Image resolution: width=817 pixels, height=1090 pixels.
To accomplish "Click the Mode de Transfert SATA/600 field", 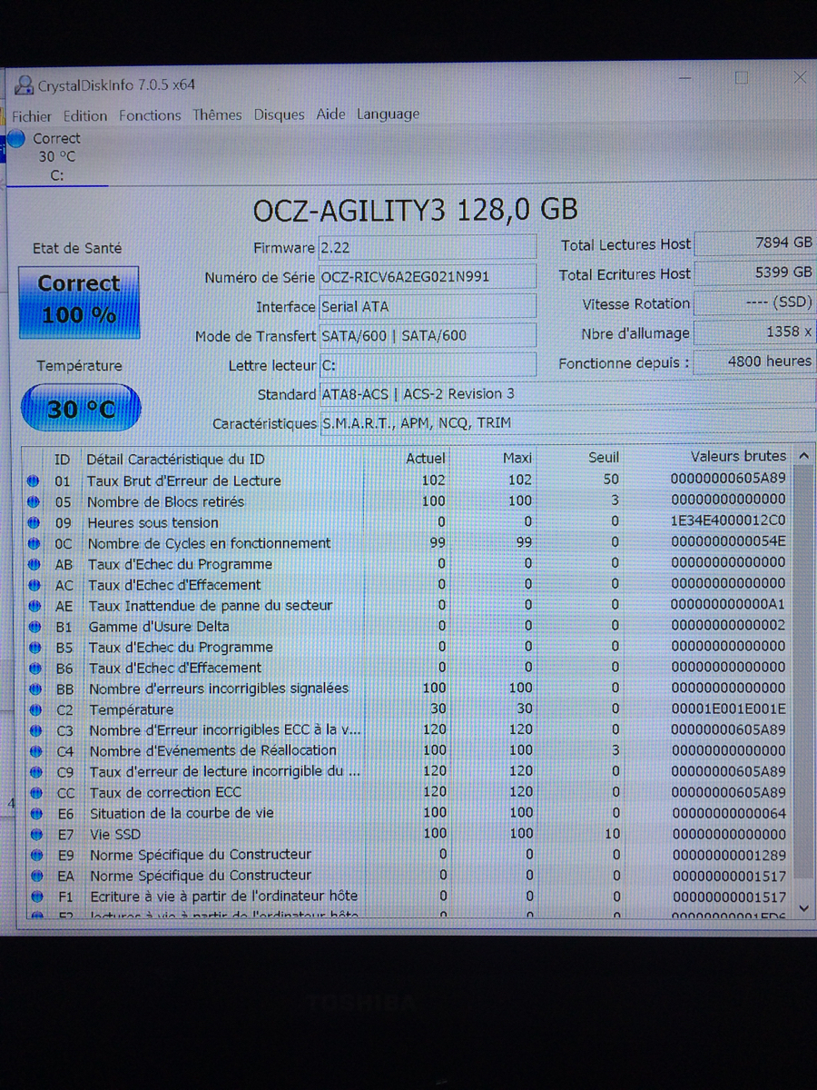I will tap(427, 336).
